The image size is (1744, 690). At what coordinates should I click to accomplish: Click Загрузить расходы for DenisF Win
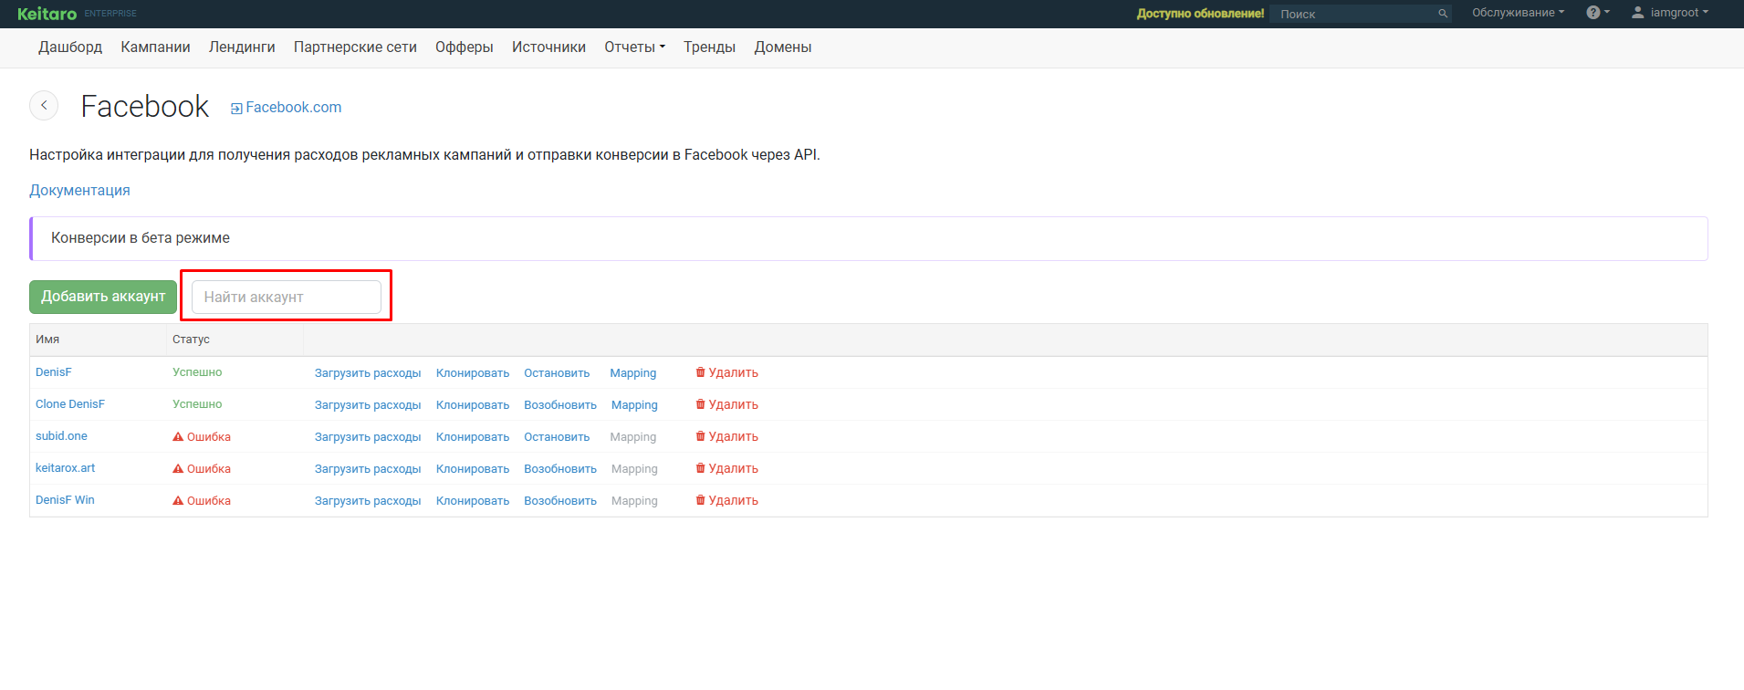[x=368, y=501]
